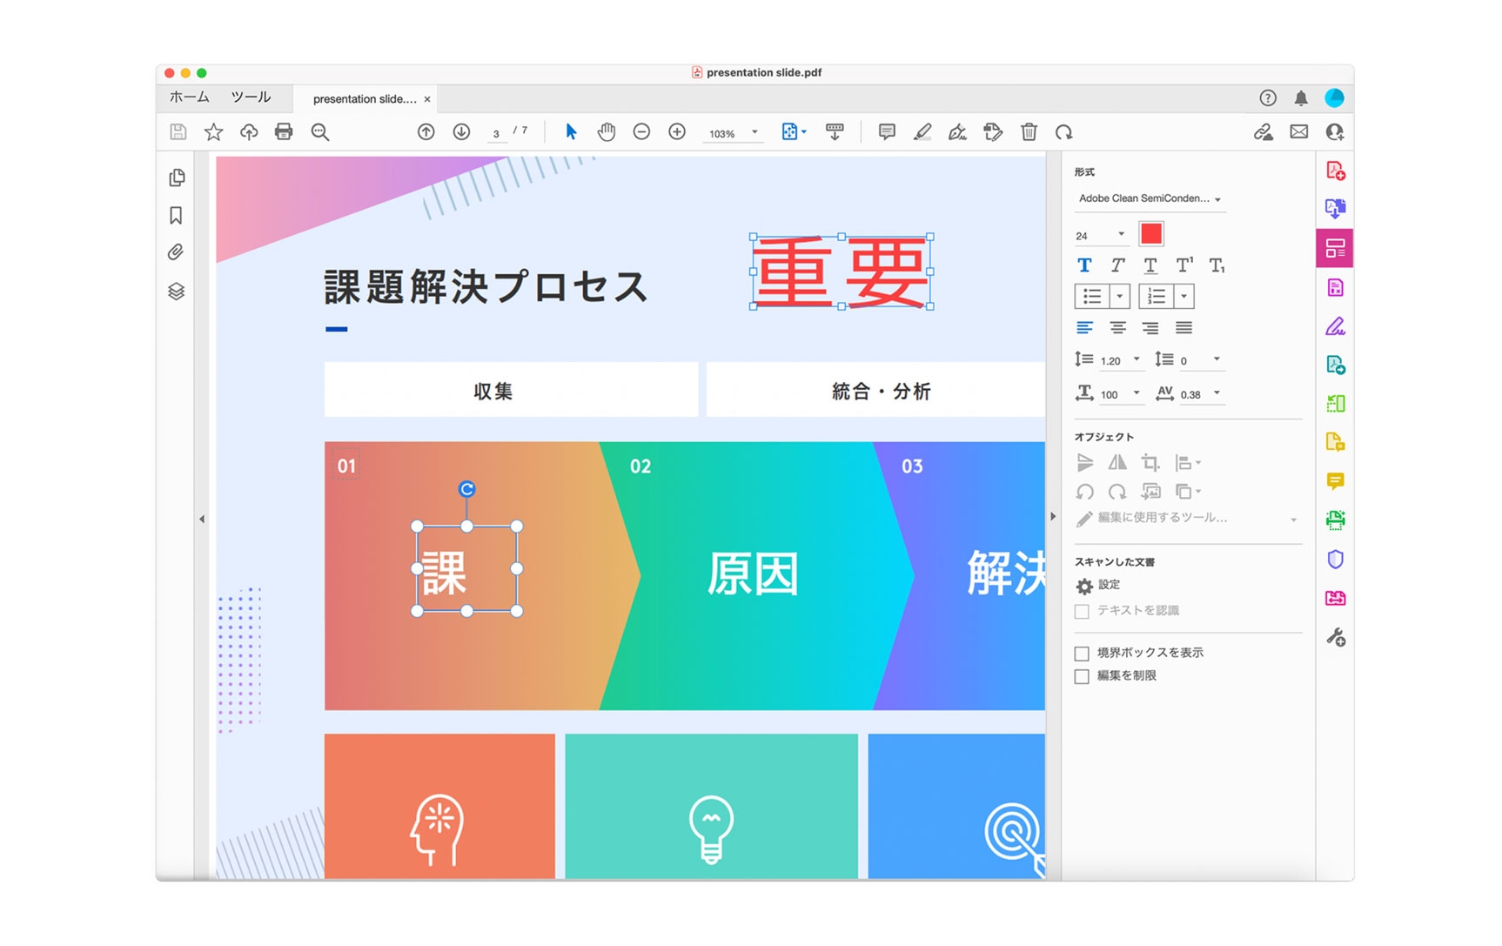Select the crop object tool

coord(1150,463)
